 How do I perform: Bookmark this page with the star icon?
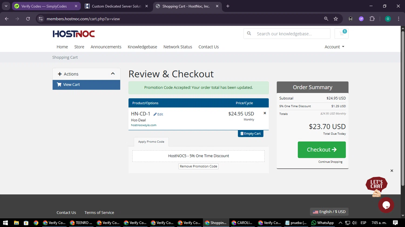click(336, 19)
